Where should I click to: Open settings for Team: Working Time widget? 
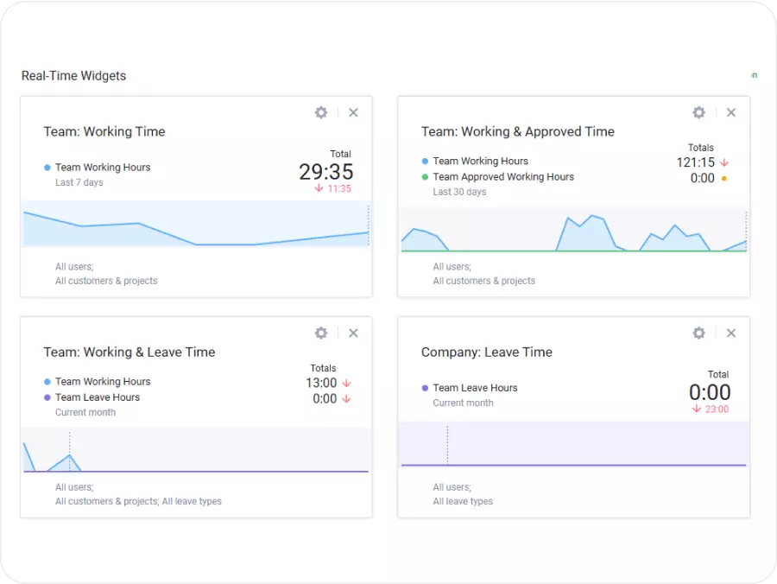(320, 112)
